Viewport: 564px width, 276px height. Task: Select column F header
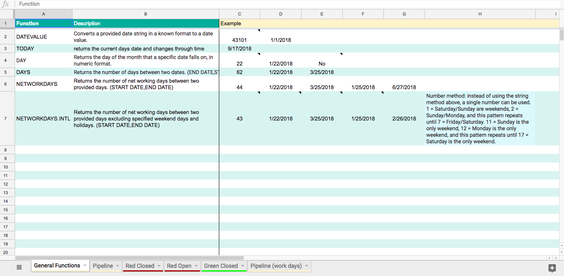[363, 14]
